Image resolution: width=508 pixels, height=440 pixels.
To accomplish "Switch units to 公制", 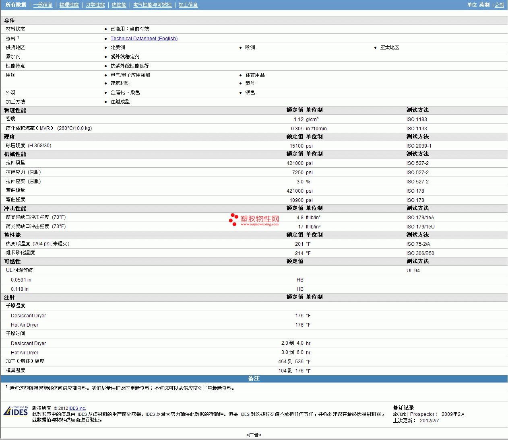I will (499, 5).
